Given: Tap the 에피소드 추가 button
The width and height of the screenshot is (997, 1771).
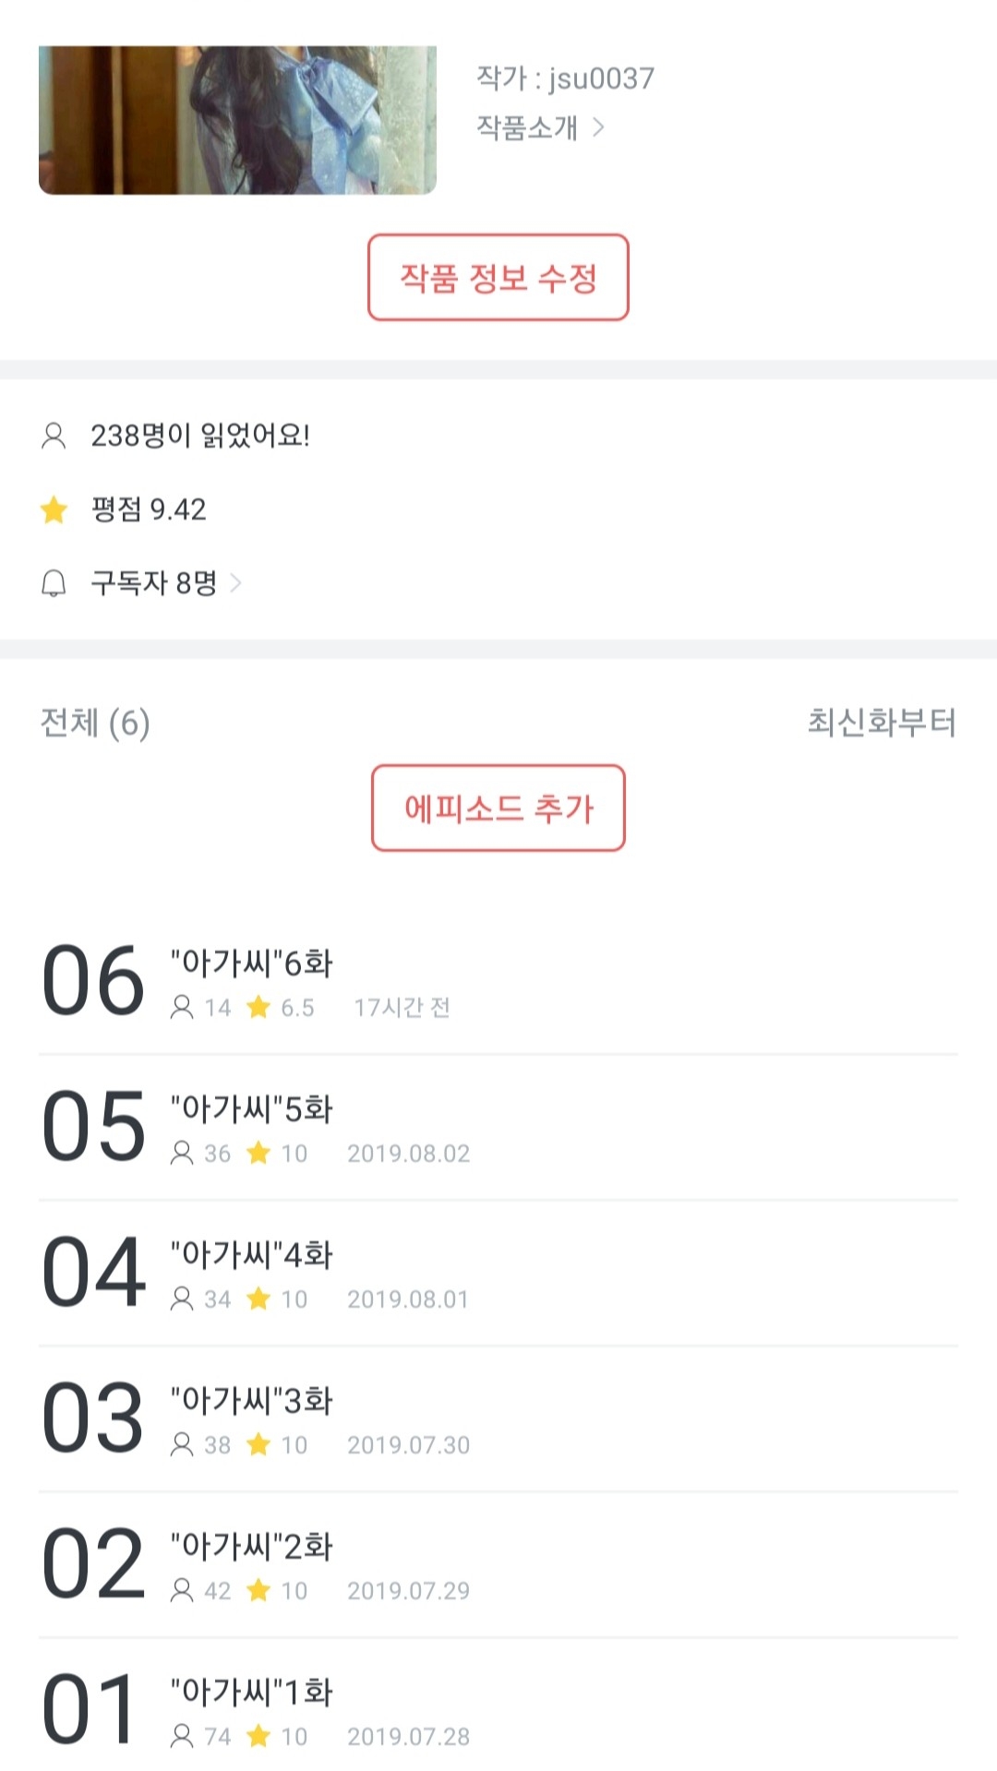Looking at the screenshot, I should click(x=498, y=808).
